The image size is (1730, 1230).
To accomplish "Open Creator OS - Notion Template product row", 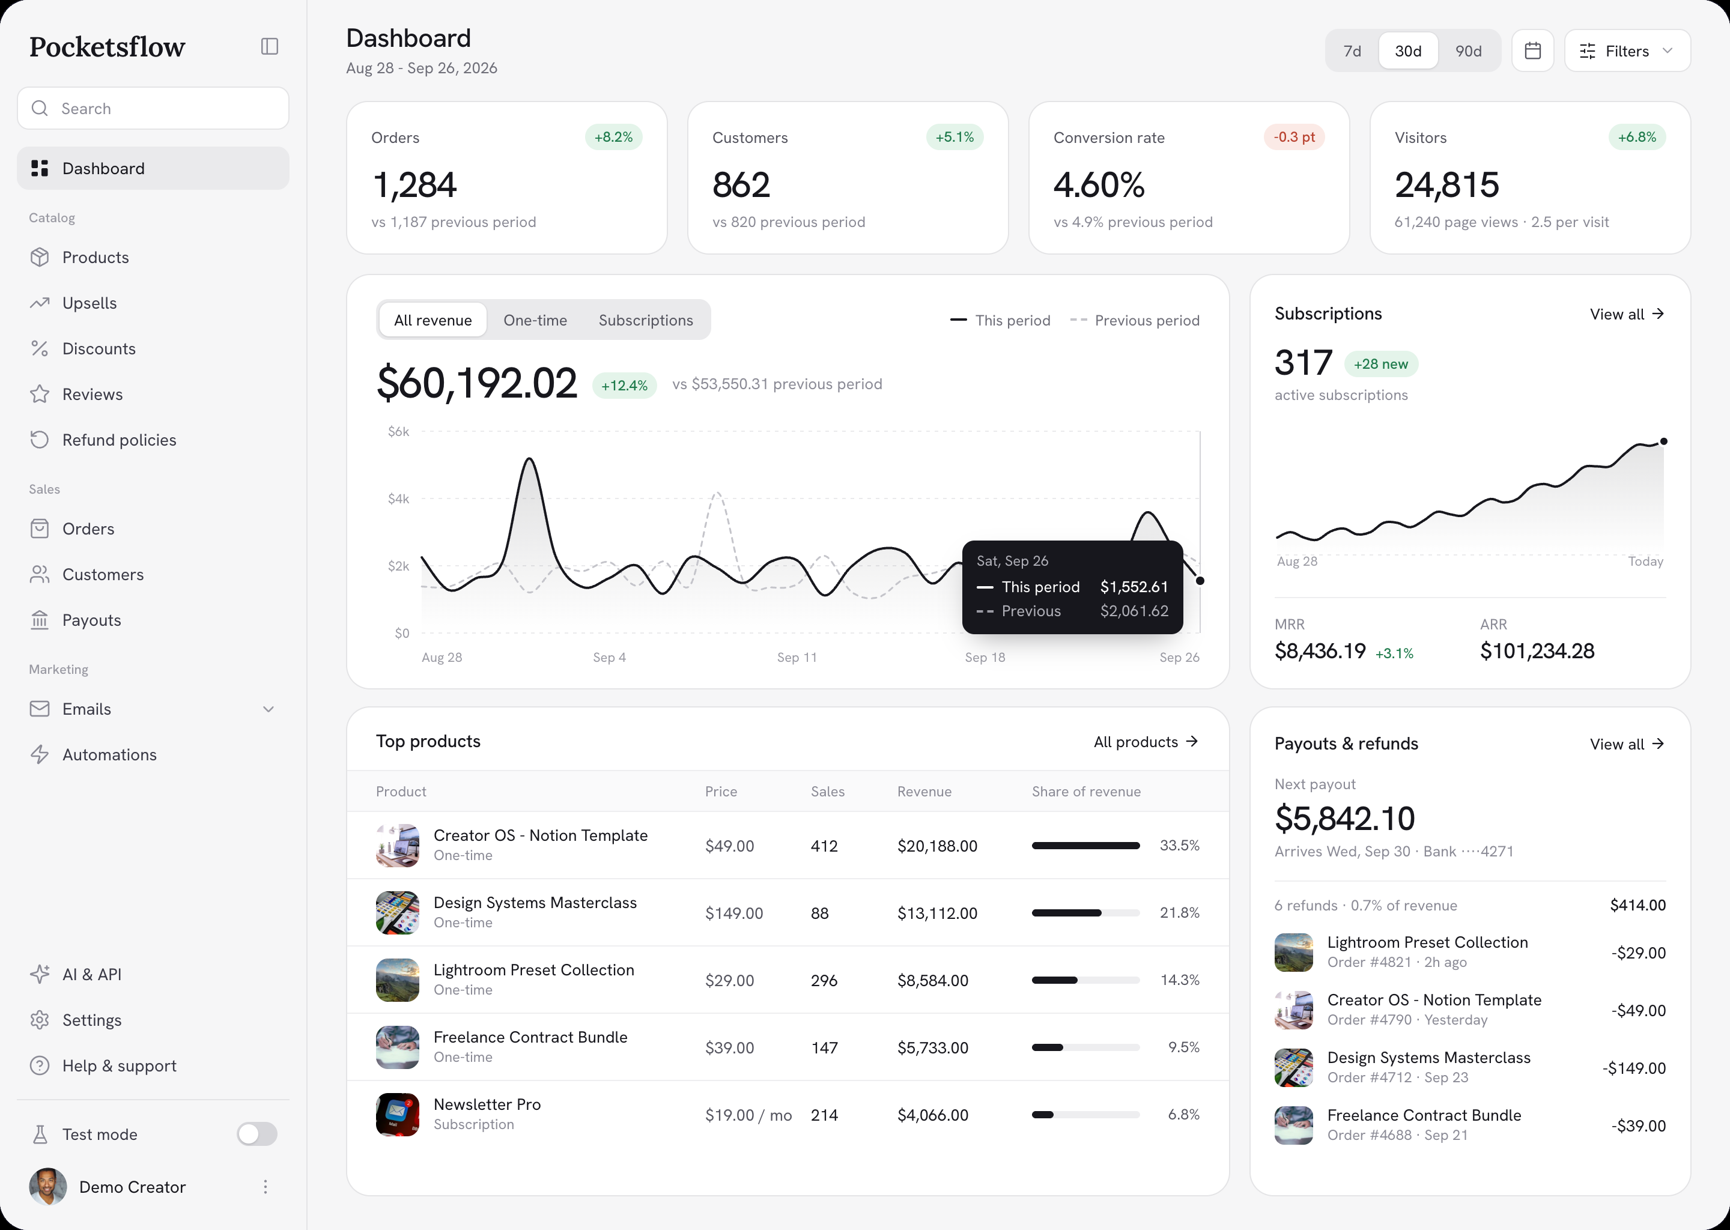I will point(788,845).
